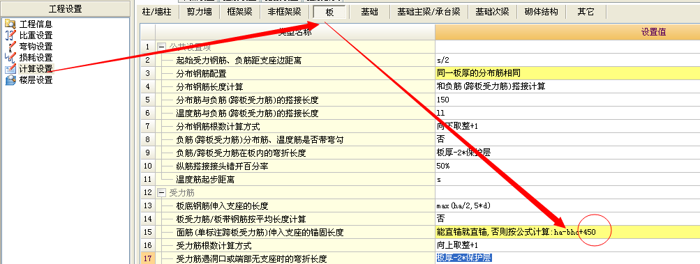Click the 设置值 column header
This screenshot has height=264, width=700.
[567, 32]
